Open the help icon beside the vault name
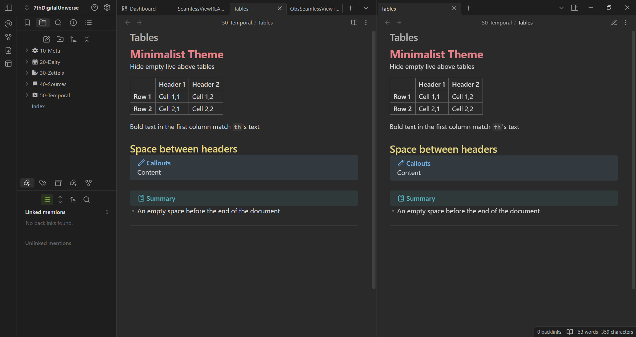Screen dimensions: 636x337 pyautogui.click(x=94, y=8)
